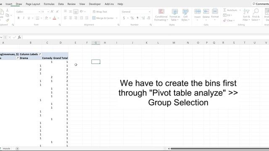
Task: Open the Font Color dropdown arrow
Action: pos(58,18)
